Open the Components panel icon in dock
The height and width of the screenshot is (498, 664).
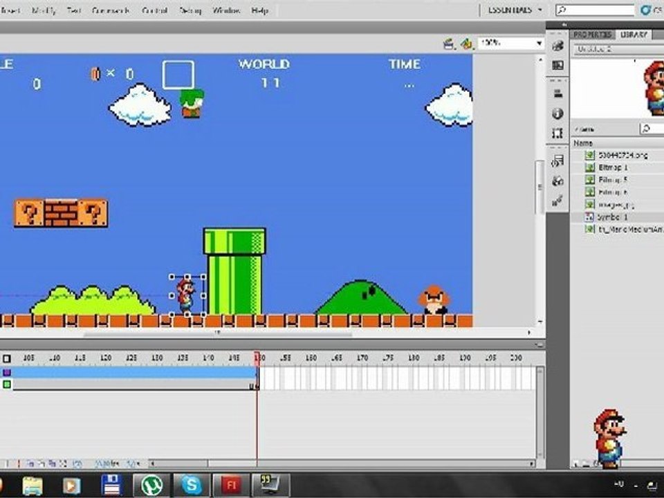tap(557, 181)
